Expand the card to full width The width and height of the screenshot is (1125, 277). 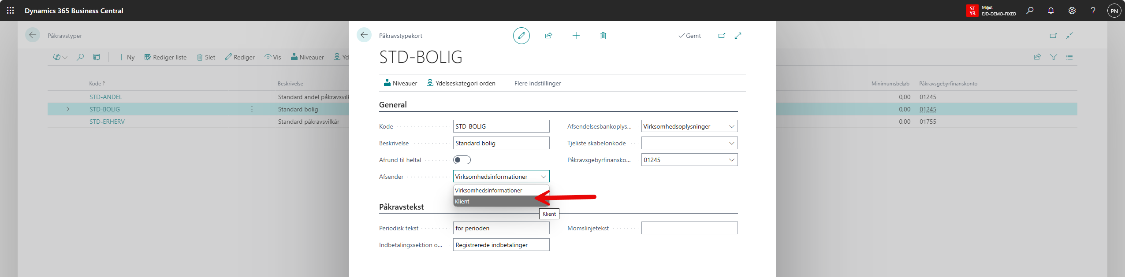pos(738,36)
